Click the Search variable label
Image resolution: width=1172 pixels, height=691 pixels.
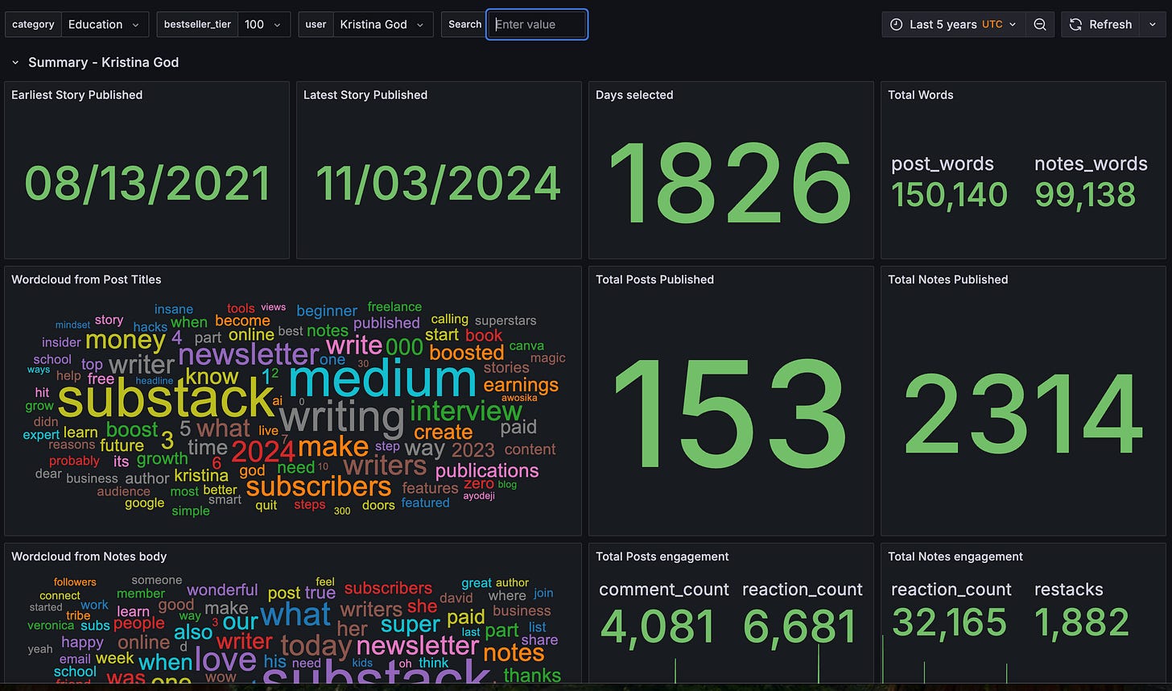(464, 24)
